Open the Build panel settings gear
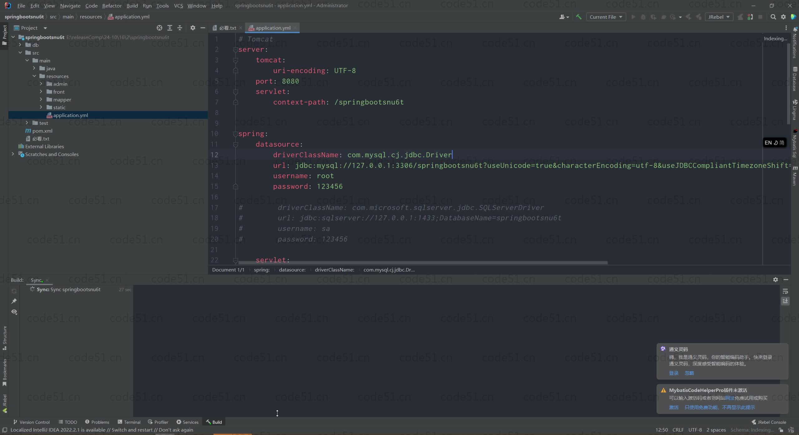Image resolution: width=799 pixels, height=435 pixels. coord(776,280)
